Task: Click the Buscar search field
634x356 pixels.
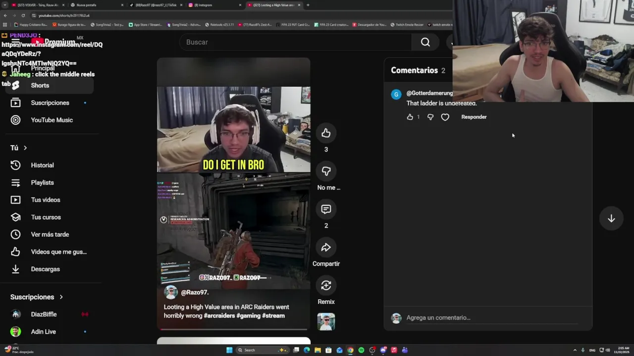Action: click(295, 42)
